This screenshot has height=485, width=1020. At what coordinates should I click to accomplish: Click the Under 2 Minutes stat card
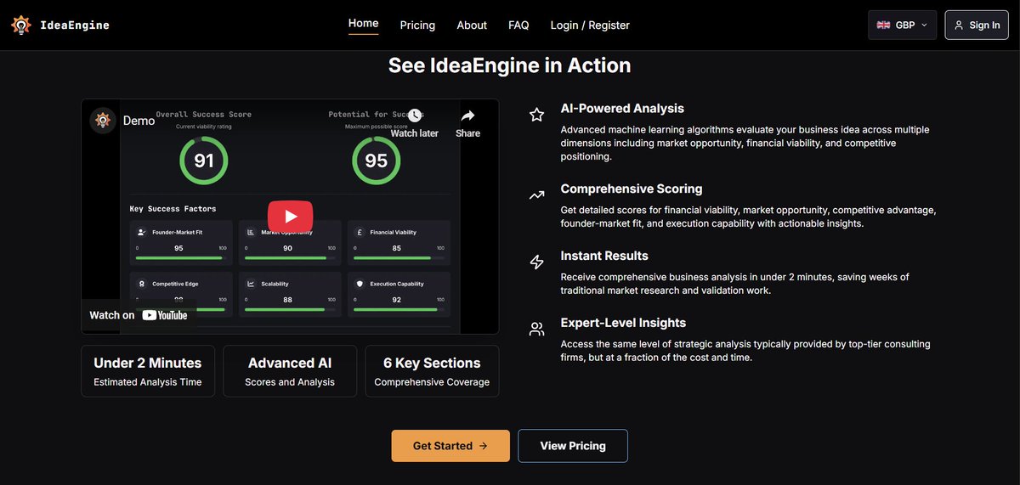click(x=148, y=371)
